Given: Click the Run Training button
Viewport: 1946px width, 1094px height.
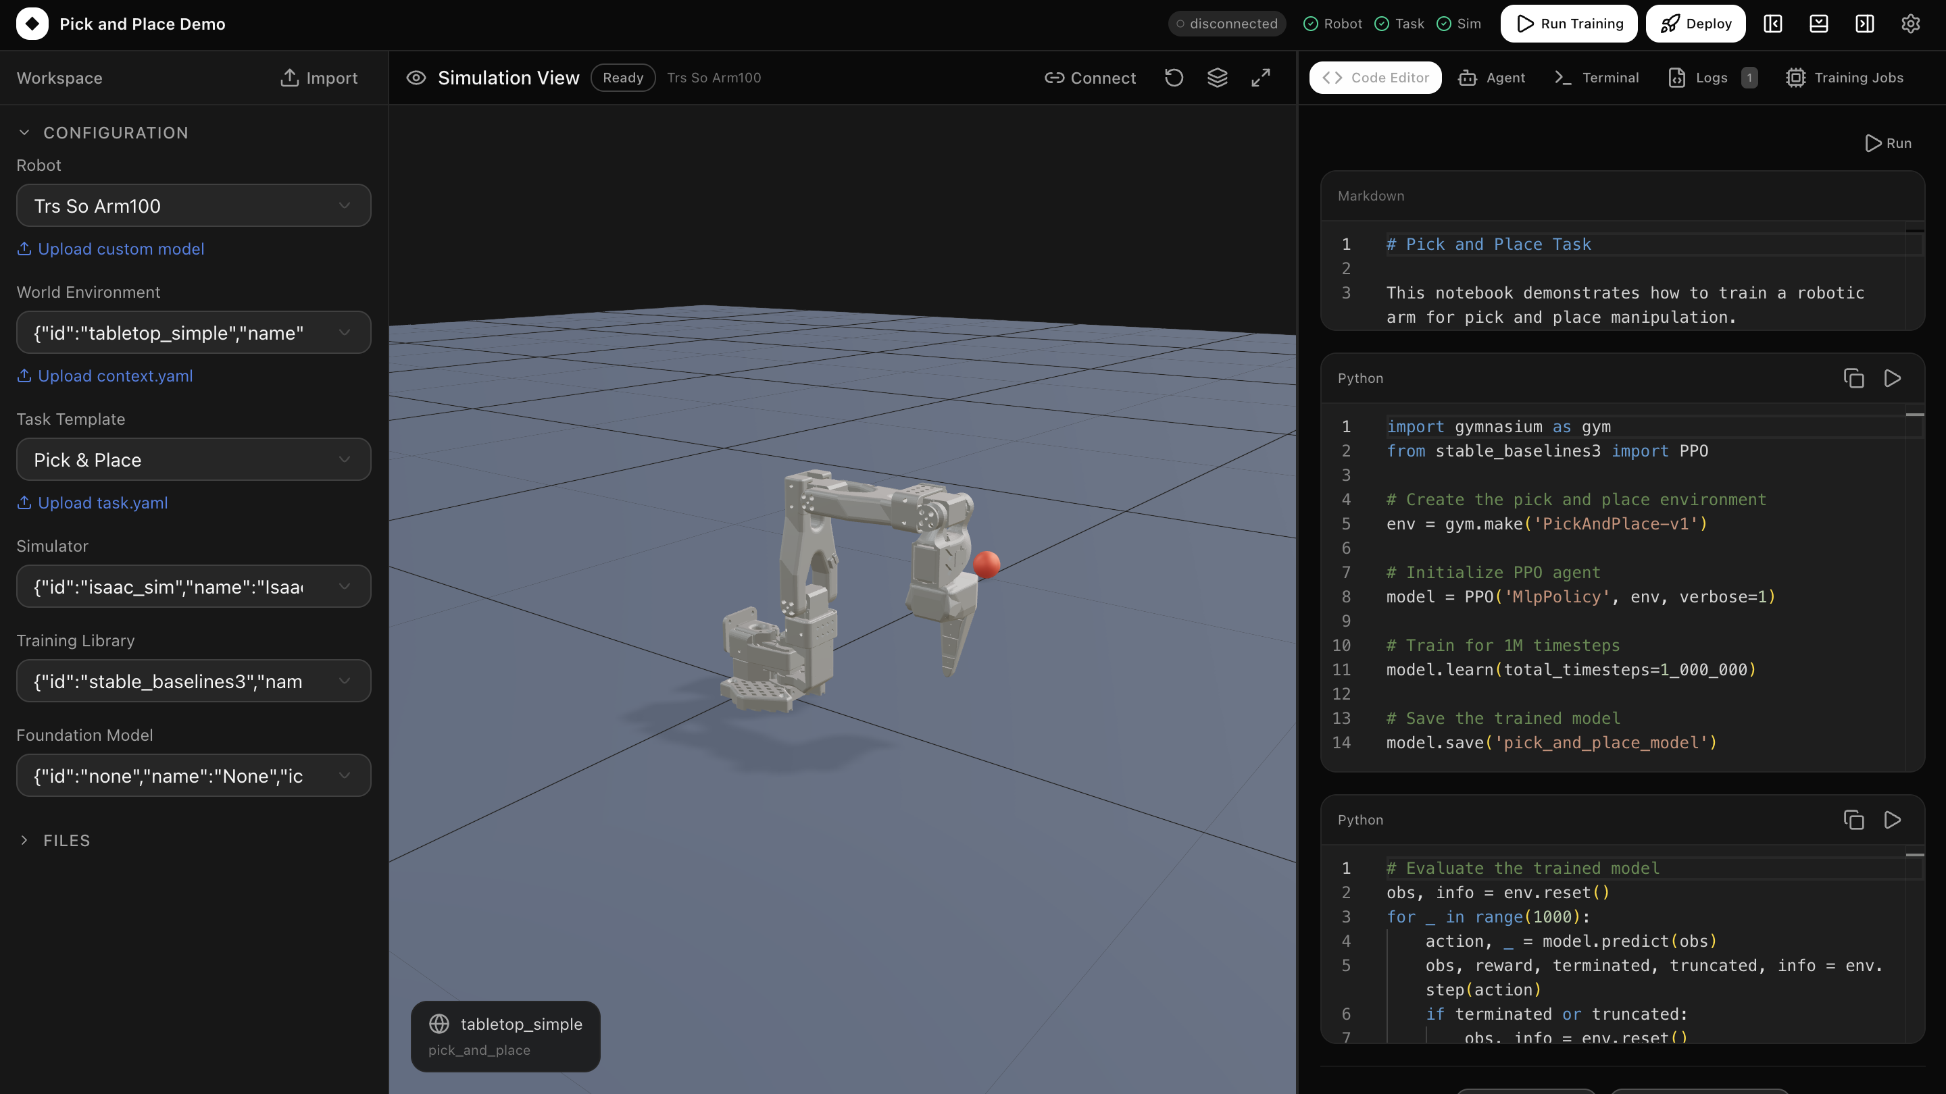Looking at the screenshot, I should point(1568,24).
